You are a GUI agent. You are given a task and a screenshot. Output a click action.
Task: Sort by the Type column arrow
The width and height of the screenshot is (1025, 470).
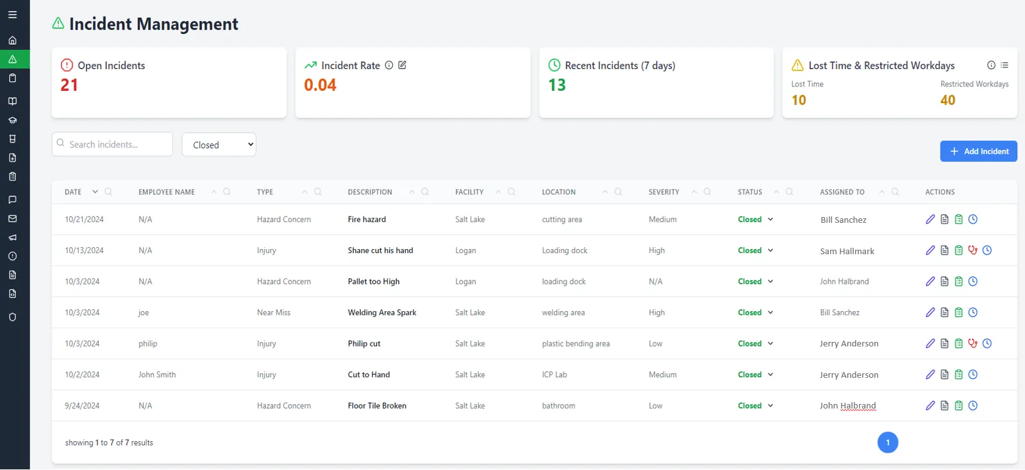point(304,191)
